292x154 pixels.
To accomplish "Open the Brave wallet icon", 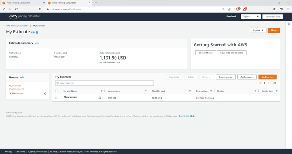I will tap(282, 9).
